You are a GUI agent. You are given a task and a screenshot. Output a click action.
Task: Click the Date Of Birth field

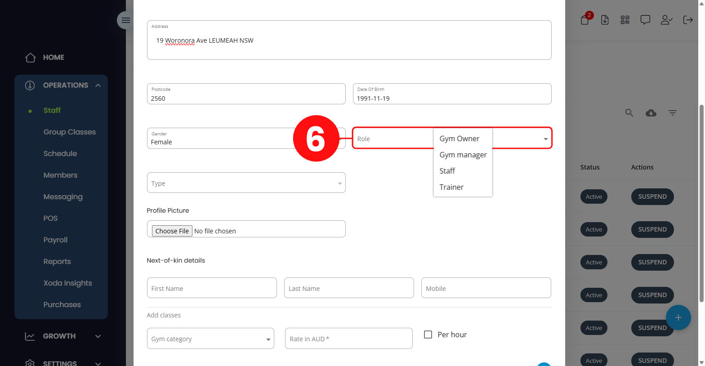coord(452,94)
